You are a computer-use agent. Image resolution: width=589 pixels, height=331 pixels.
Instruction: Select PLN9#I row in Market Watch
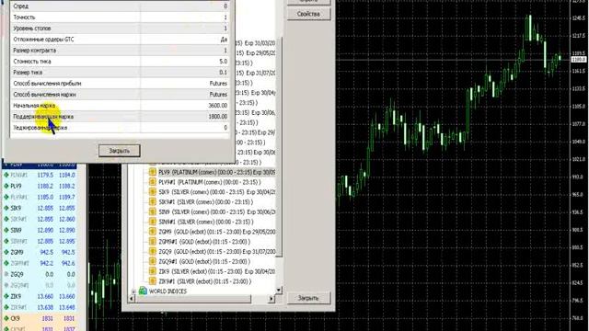tap(40, 176)
